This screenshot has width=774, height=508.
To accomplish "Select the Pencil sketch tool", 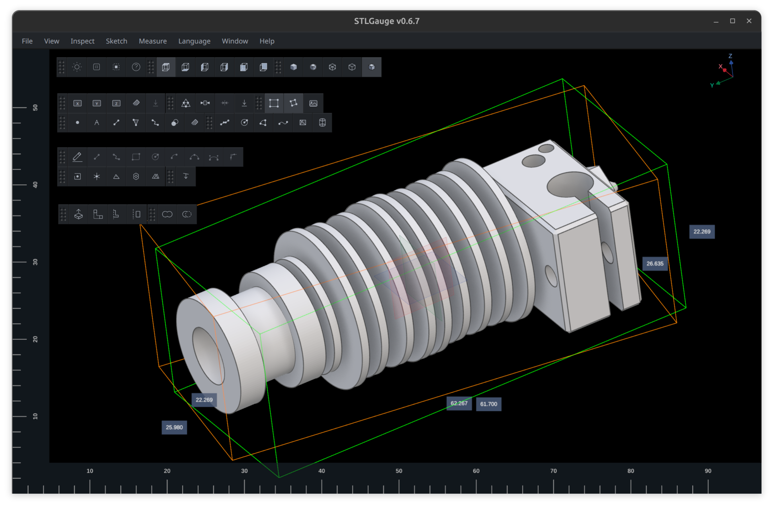I will pyautogui.click(x=77, y=157).
